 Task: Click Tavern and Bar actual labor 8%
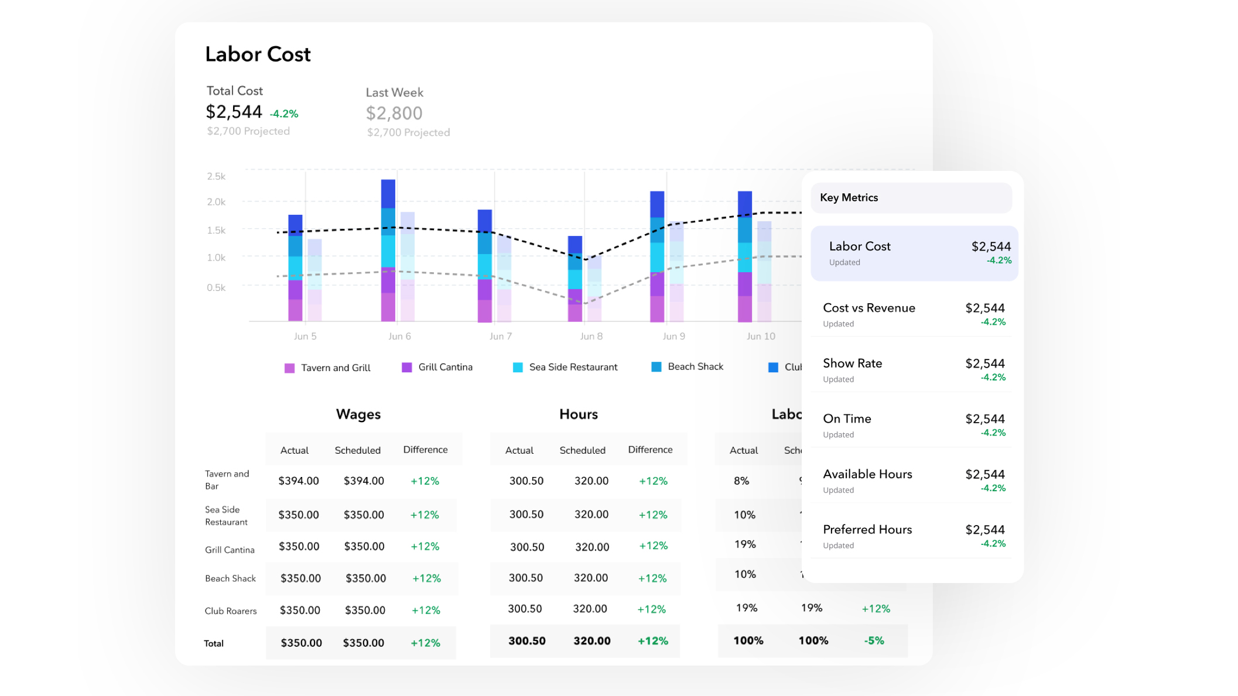pos(741,481)
